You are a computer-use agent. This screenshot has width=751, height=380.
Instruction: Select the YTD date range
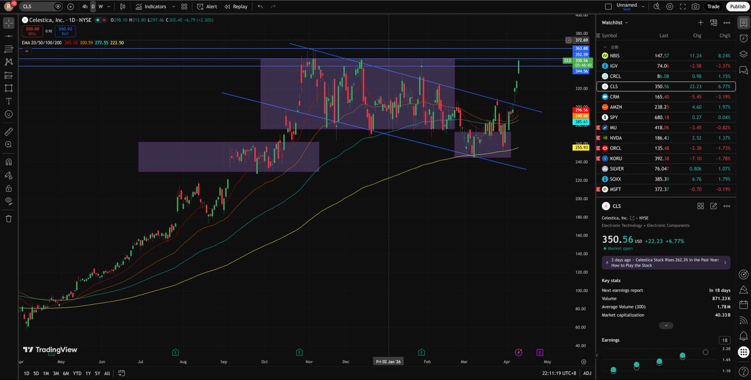click(76, 373)
